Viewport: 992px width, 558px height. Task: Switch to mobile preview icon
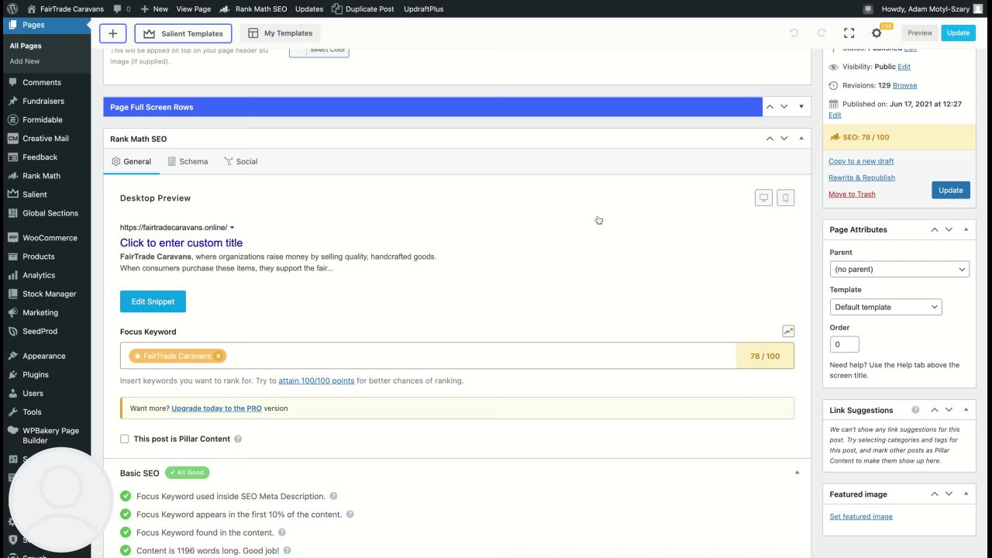click(x=785, y=198)
